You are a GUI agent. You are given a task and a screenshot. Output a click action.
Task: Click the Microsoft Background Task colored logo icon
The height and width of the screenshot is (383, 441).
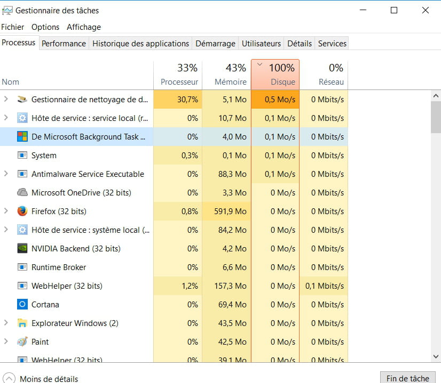coord(22,137)
